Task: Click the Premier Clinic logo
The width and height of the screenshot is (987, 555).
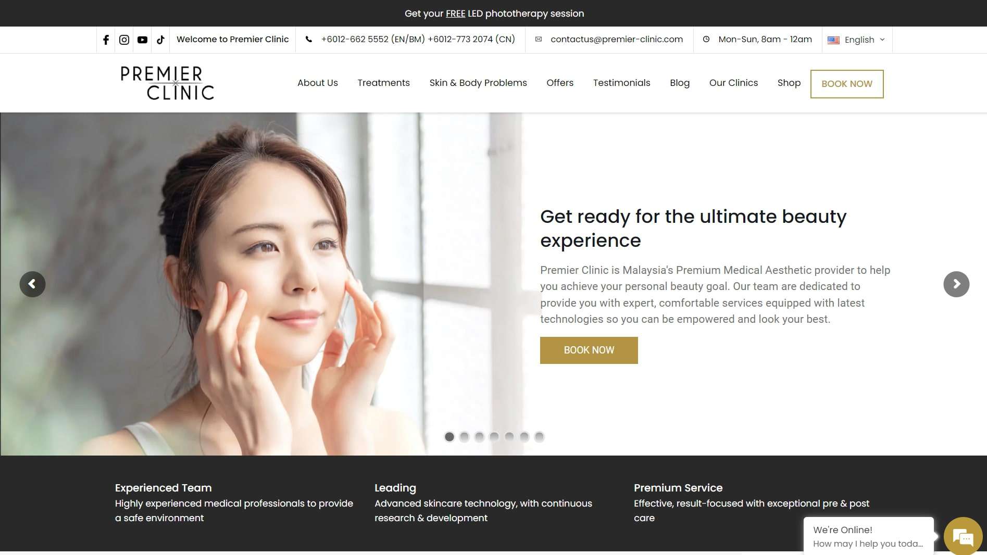Action: coord(167,83)
